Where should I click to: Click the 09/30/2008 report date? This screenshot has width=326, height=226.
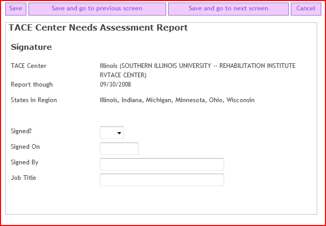[x=115, y=84]
